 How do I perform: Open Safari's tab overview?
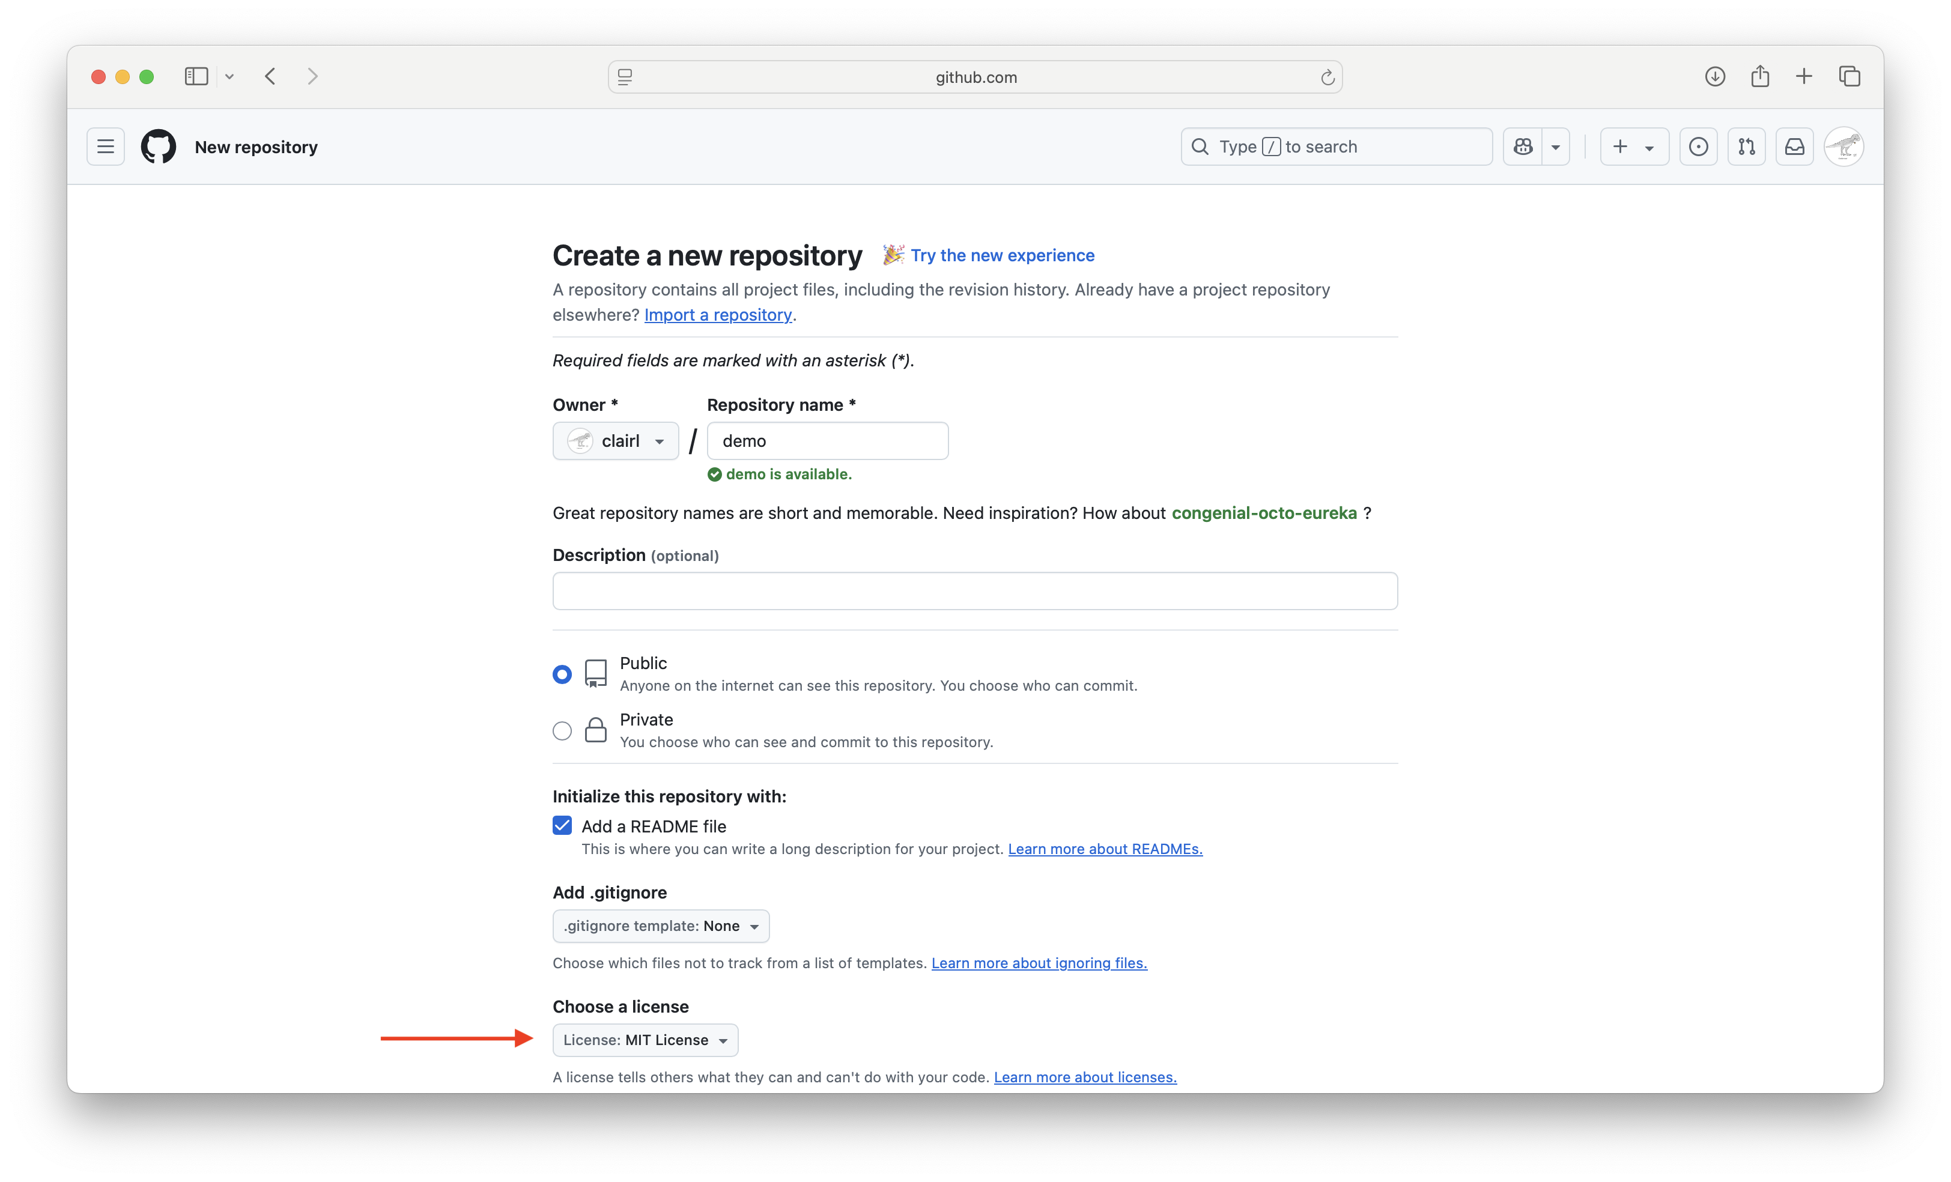[x=1849, y=77]
